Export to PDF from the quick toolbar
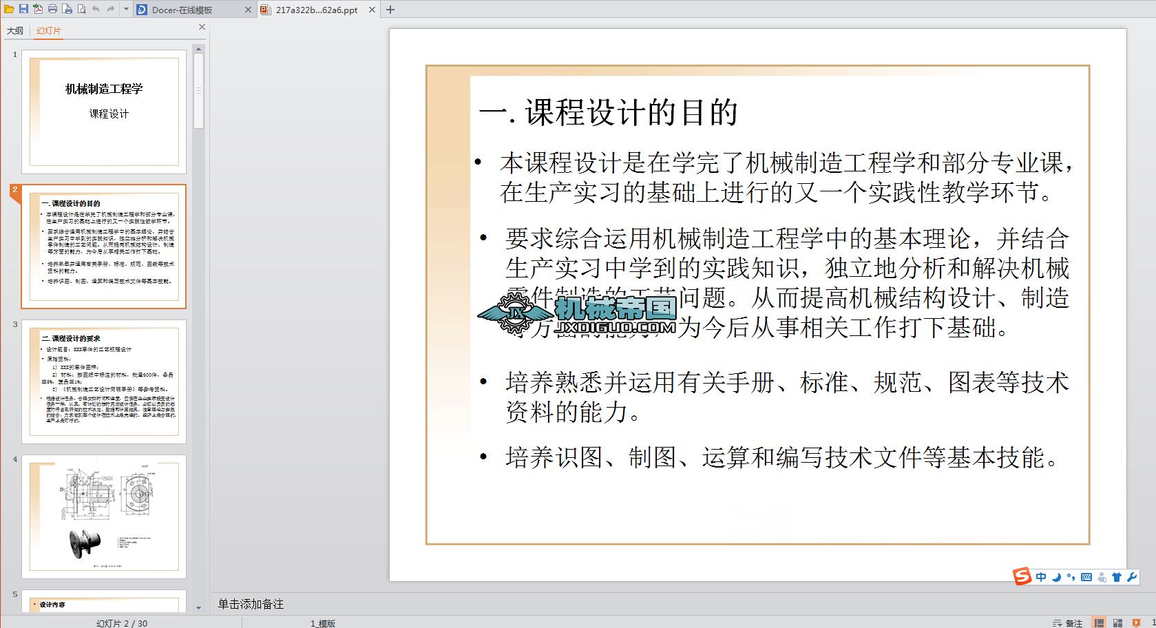Viewport: 1156px width, 628px height. [x=38, y=9]
